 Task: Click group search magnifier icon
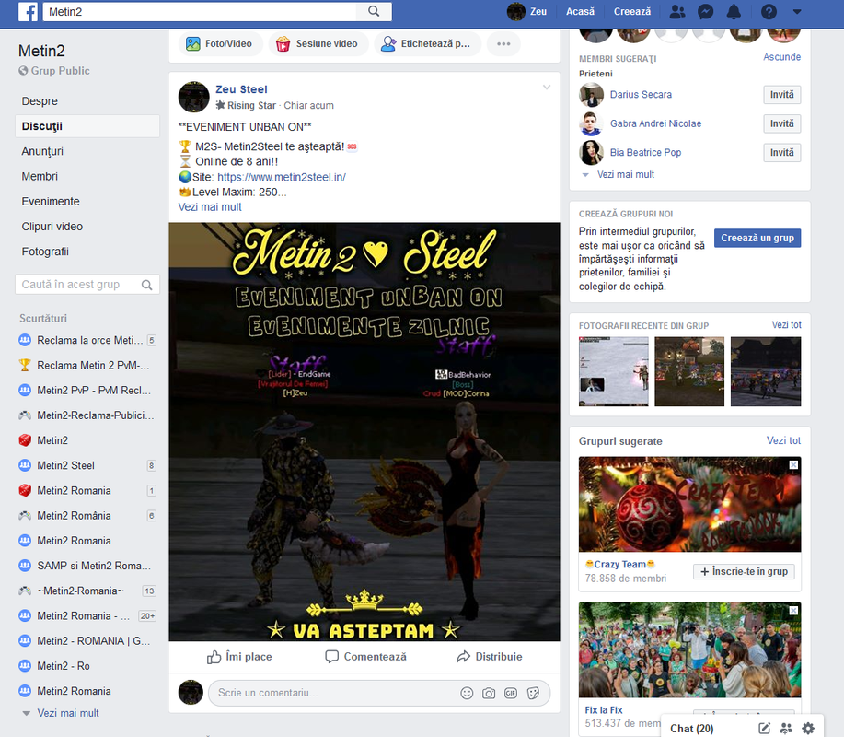146,285
